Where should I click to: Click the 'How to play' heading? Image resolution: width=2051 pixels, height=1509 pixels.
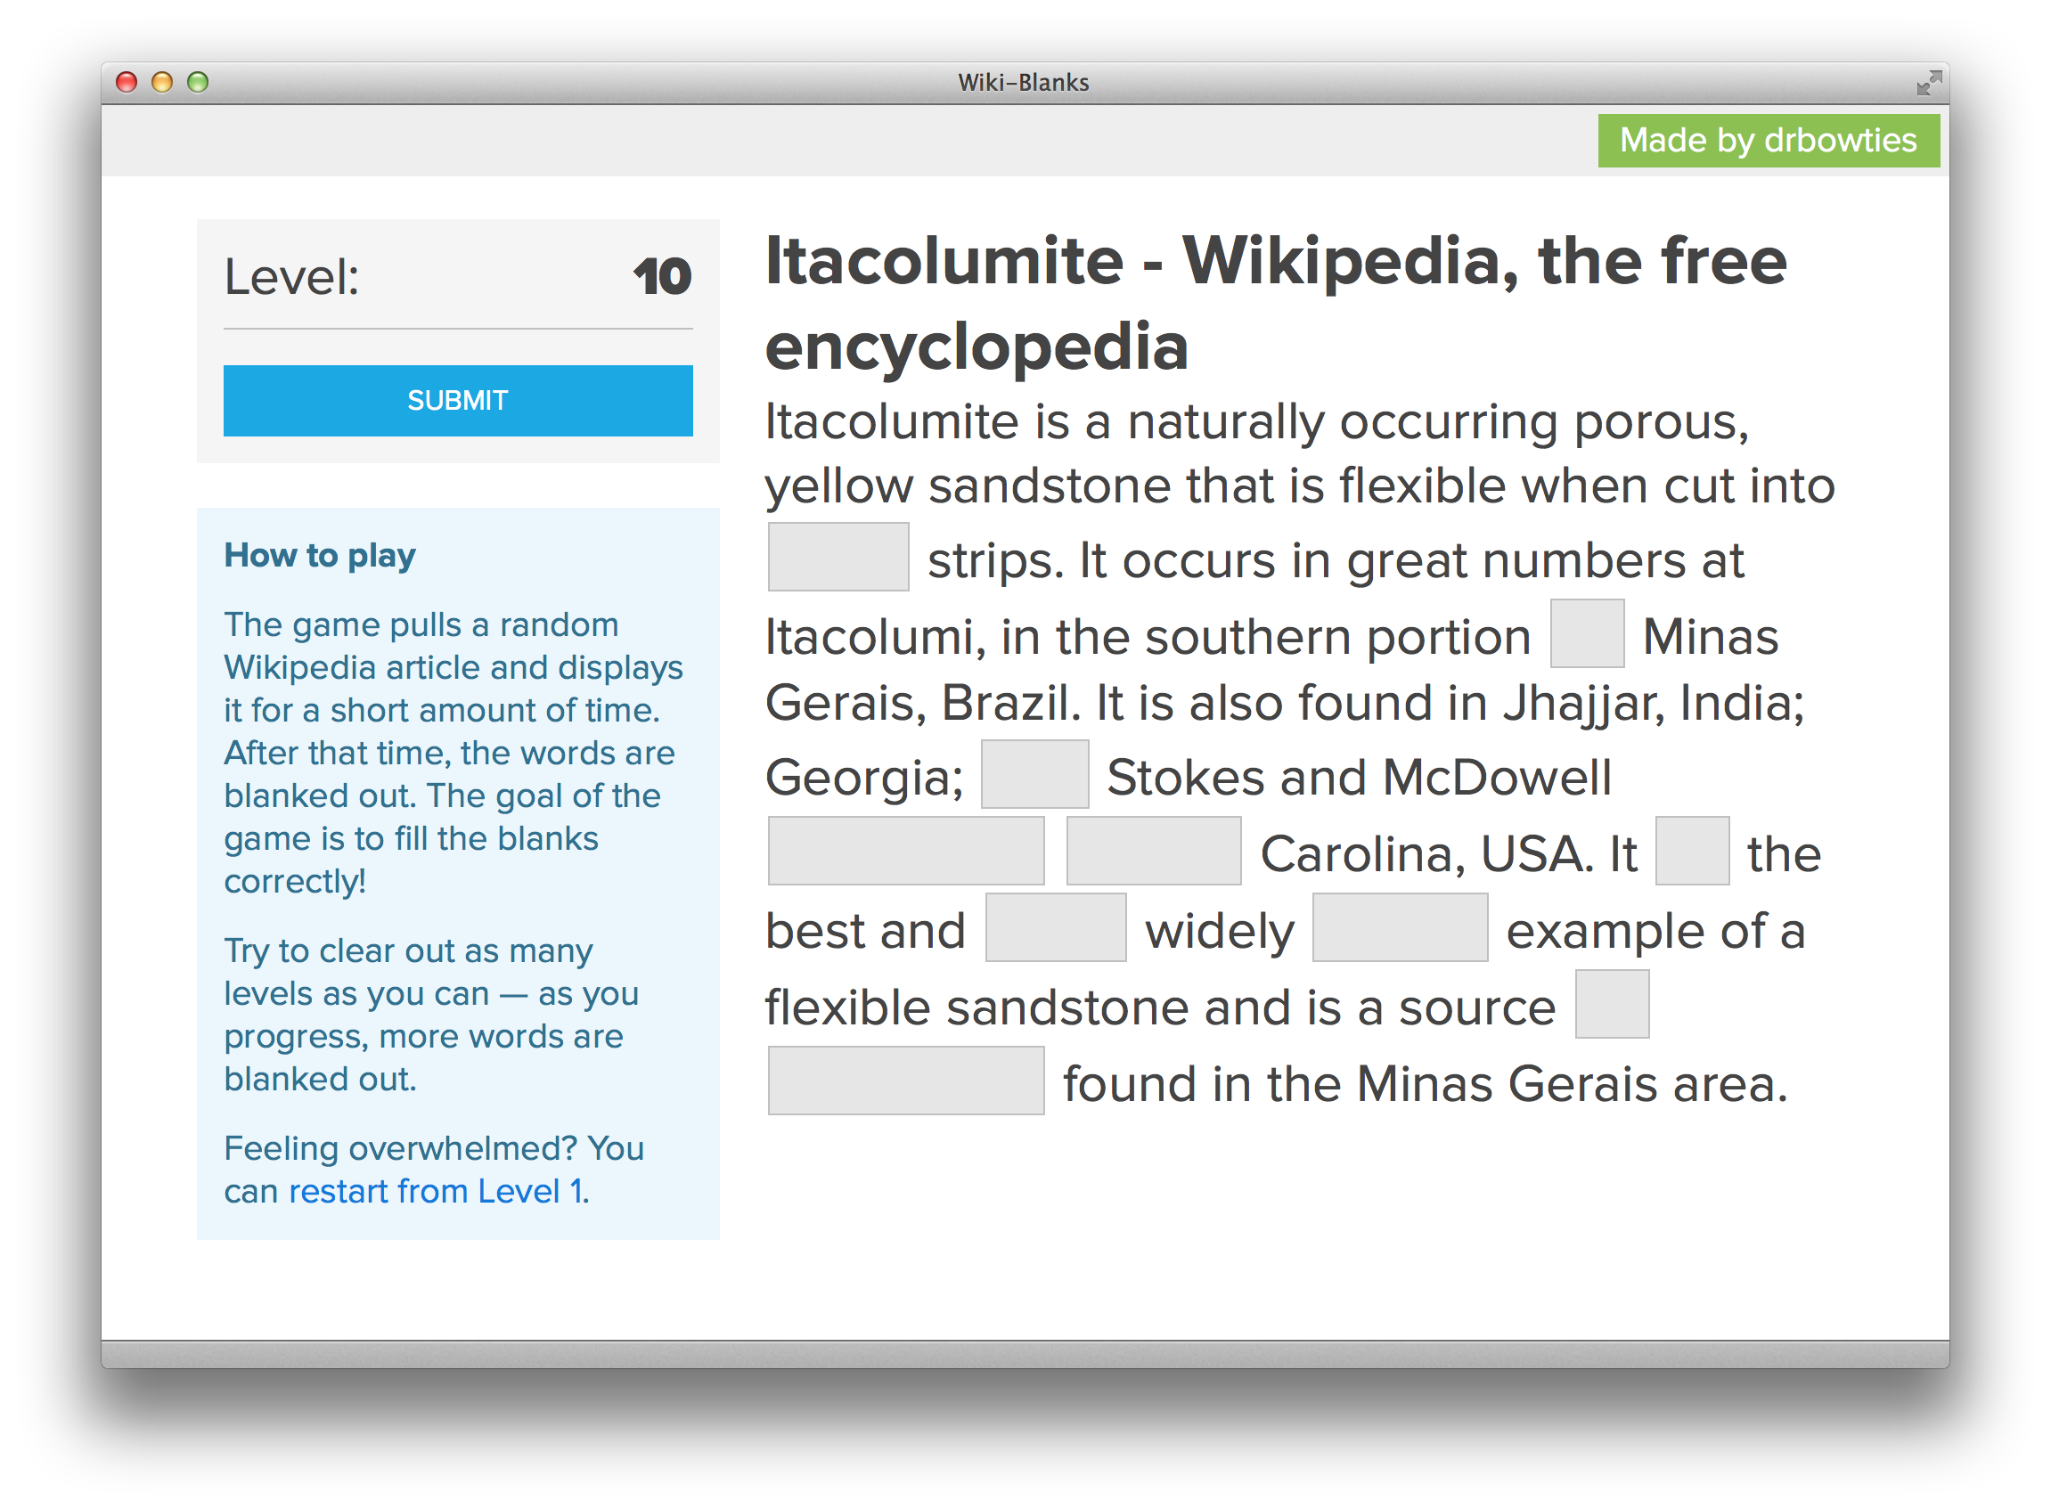(320, 555)
